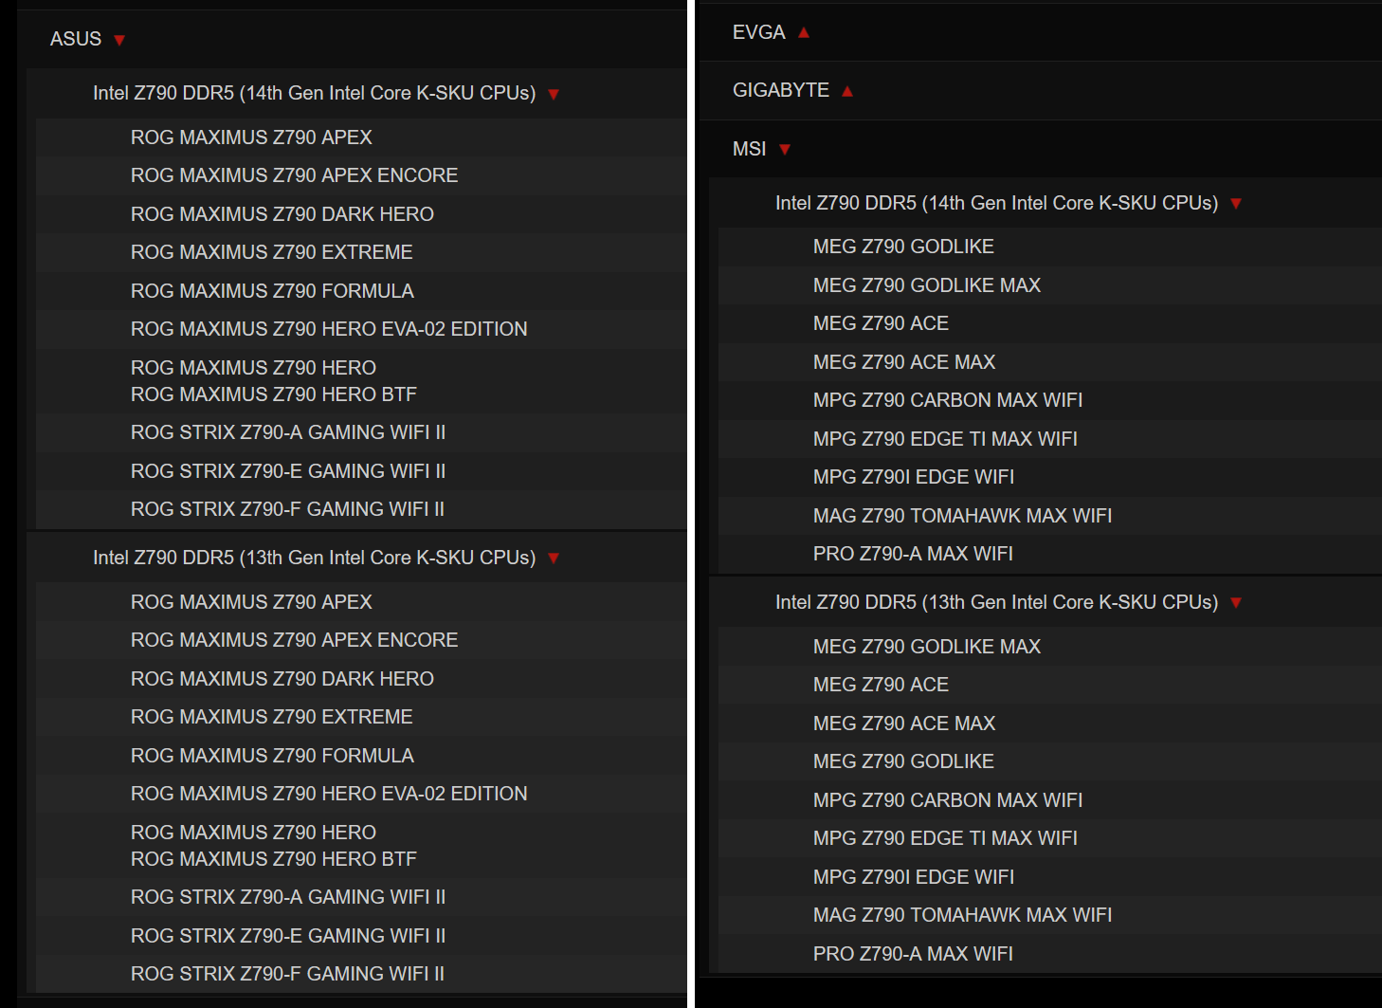
Task: Collapse MSI Intel Z790 DDR5 14th Gen list
Action: (x=1236, y=203)
